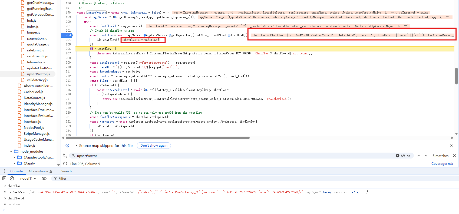Clear the console with the ban icon

click(x=12, y=178)
